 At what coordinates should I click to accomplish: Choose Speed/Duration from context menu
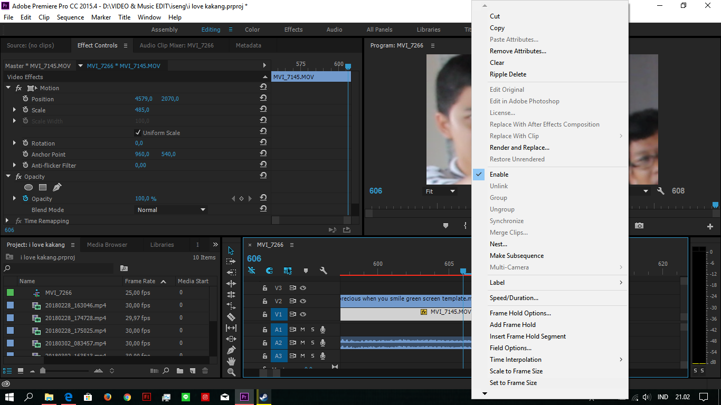[x=549, y=298]
